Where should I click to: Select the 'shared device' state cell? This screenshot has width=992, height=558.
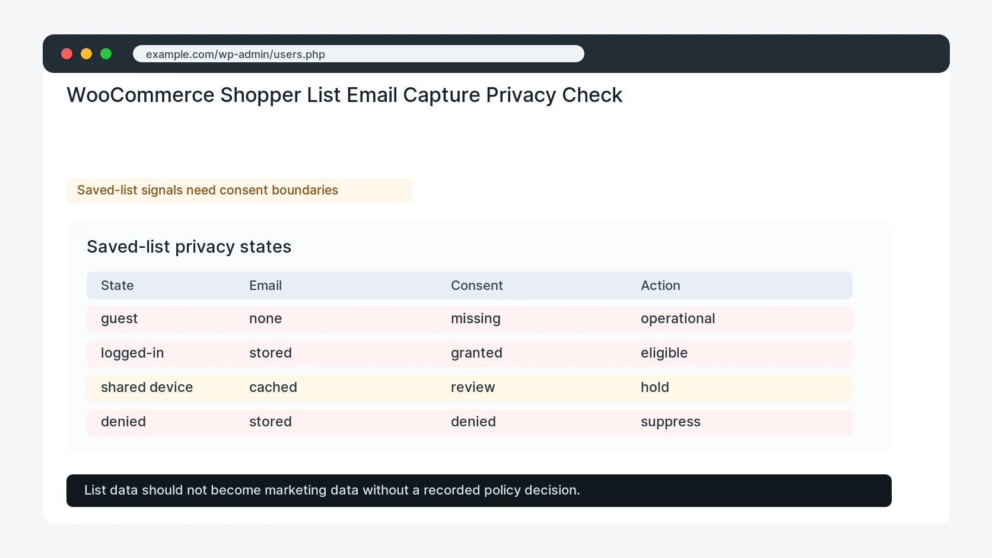coord(147,388)
